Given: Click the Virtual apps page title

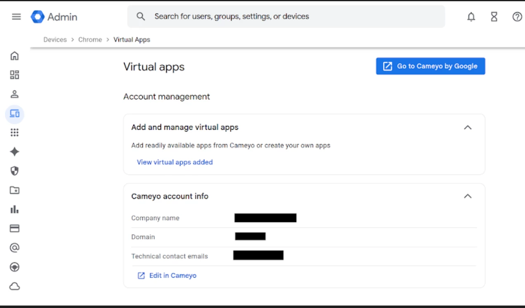Looking at the screenshot, I should click(x=154, y=67).
